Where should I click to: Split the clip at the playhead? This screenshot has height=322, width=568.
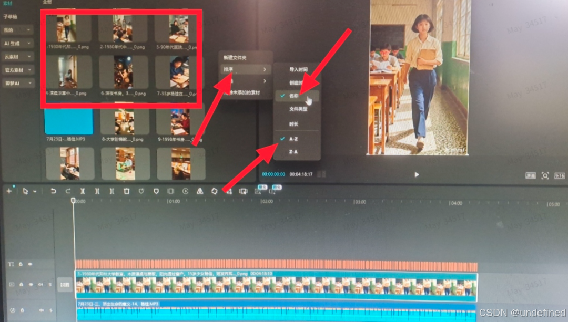pos(83,191)
